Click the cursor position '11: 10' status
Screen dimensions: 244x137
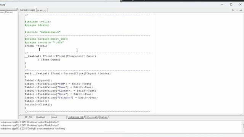(28, 117)
